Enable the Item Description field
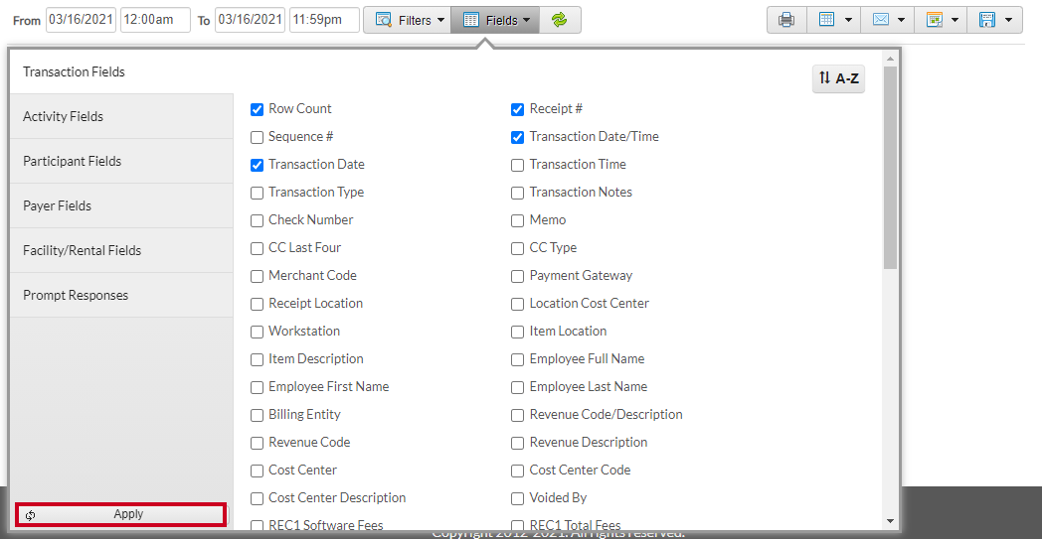Image resolution: width=1042 pixels, height=539 pixels. click(x=258, y=359)
